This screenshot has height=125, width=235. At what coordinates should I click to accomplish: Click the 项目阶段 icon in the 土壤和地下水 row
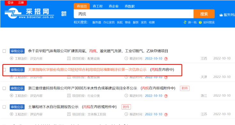pos(69,114)
